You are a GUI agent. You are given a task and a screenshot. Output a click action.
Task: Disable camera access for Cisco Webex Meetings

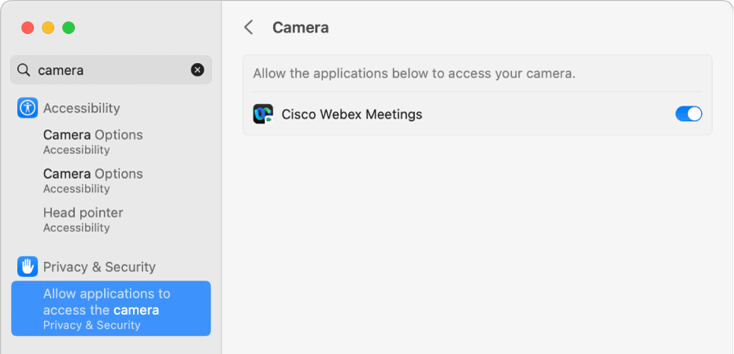[x=688, y=114]
